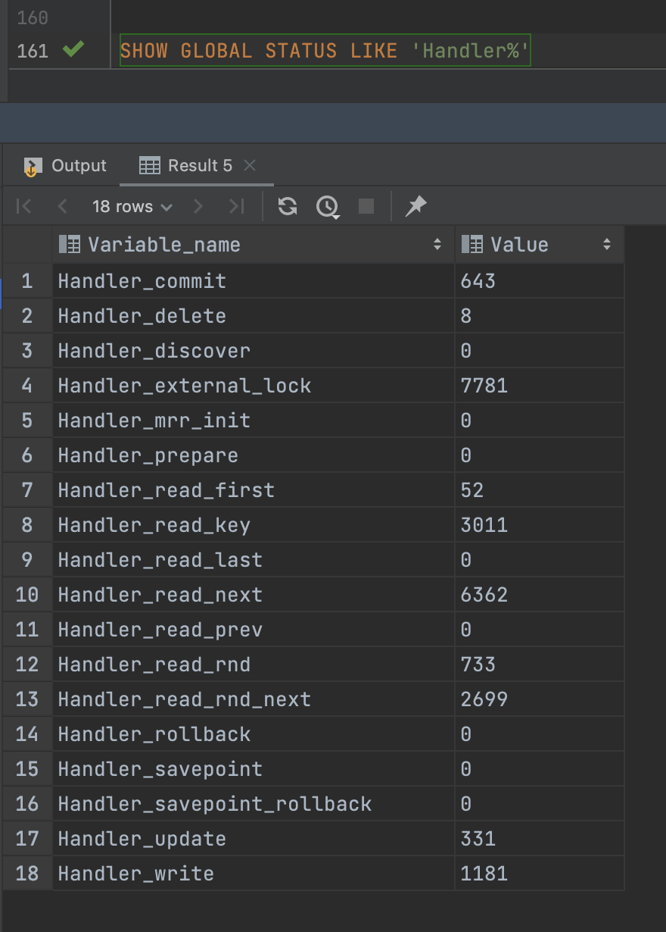Image resolution: width=666 pixels, height=932 pixels.
Task: Go to next page of results
Action: 198,206
